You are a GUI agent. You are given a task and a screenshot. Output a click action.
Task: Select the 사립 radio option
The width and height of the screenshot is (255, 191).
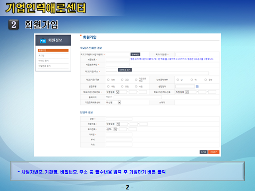(x=136, y=86)
